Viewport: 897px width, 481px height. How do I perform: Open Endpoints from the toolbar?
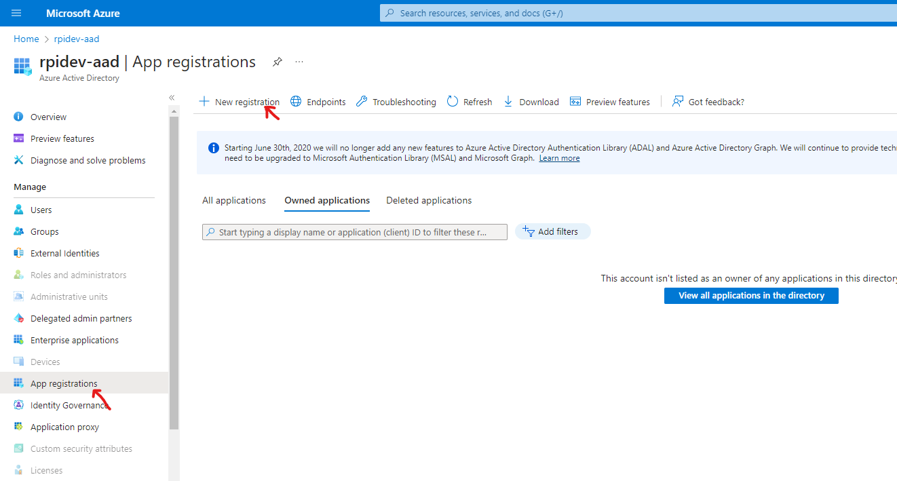click(318, 102)
